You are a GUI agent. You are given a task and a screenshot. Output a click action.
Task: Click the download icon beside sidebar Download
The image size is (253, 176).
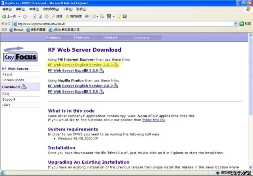24,87
